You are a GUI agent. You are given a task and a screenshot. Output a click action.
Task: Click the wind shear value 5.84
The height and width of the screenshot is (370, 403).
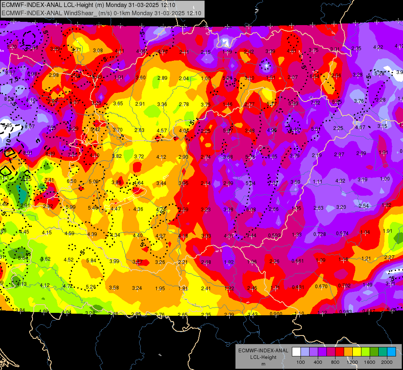pos(91,261)
